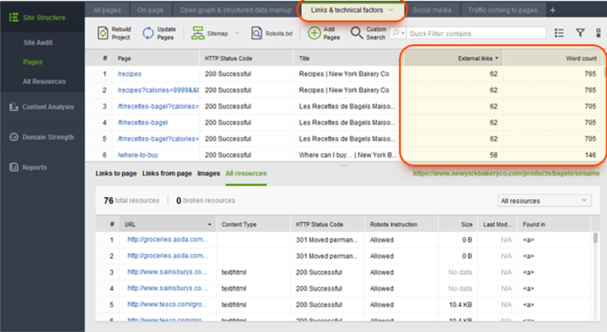Select Site Audit in the sidebar

pyautogui.click(x=38, y=42)
